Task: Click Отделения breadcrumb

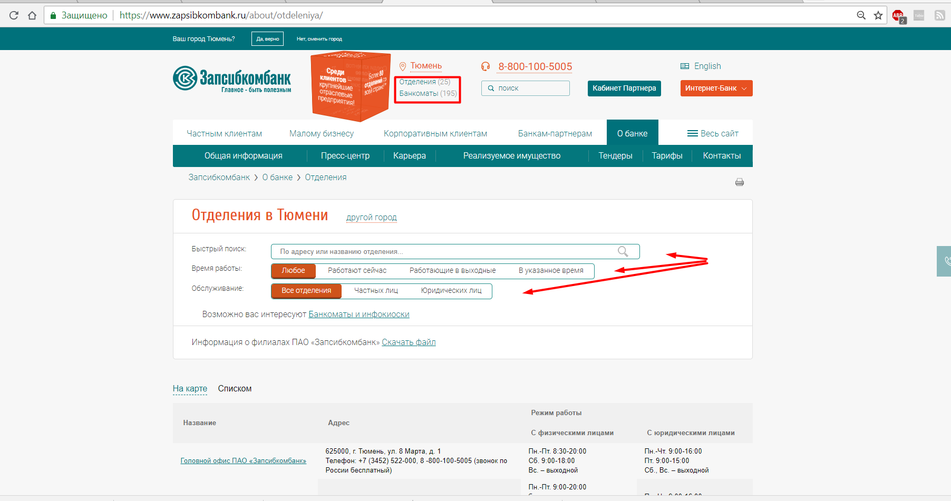Action: point(326,177)
